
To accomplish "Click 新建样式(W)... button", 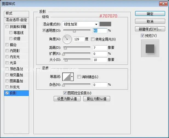I will [150, 29].
